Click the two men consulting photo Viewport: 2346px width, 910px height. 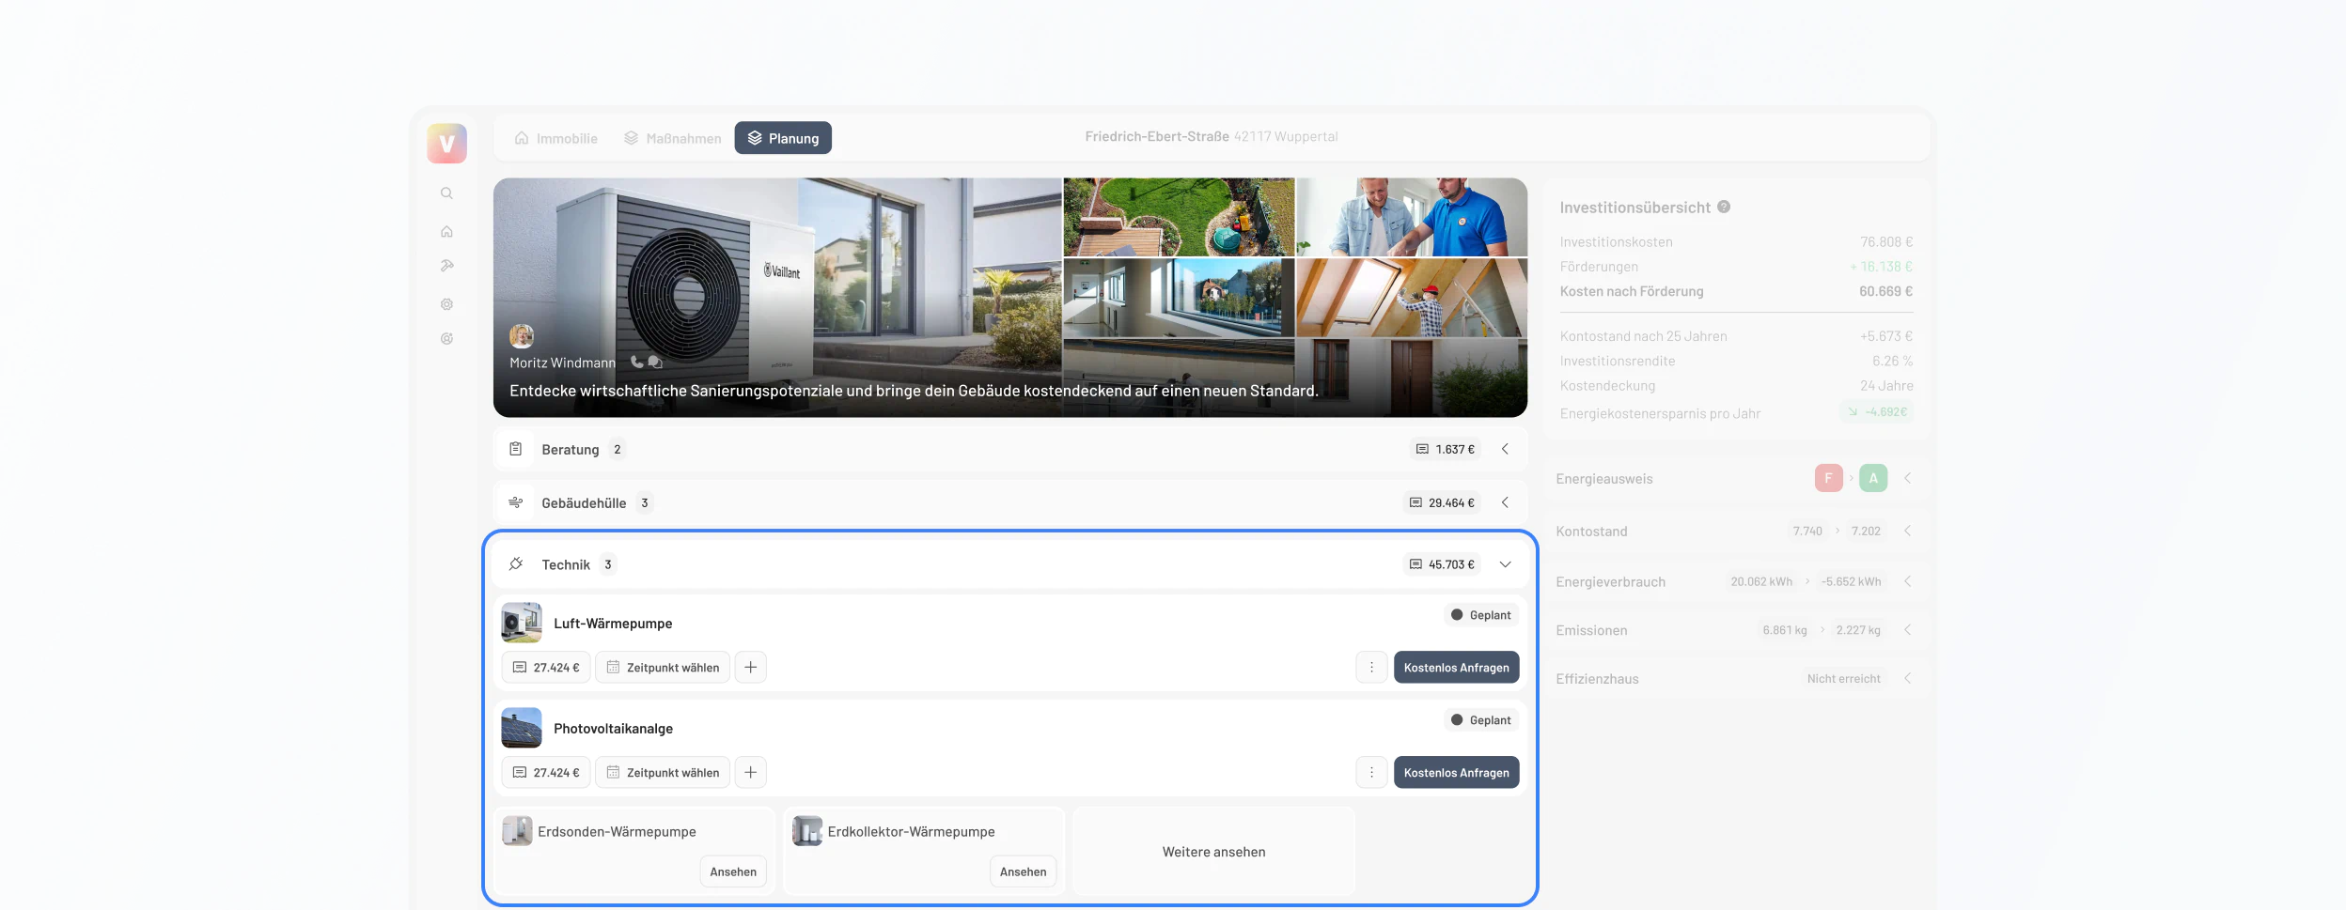[1412, 217]
